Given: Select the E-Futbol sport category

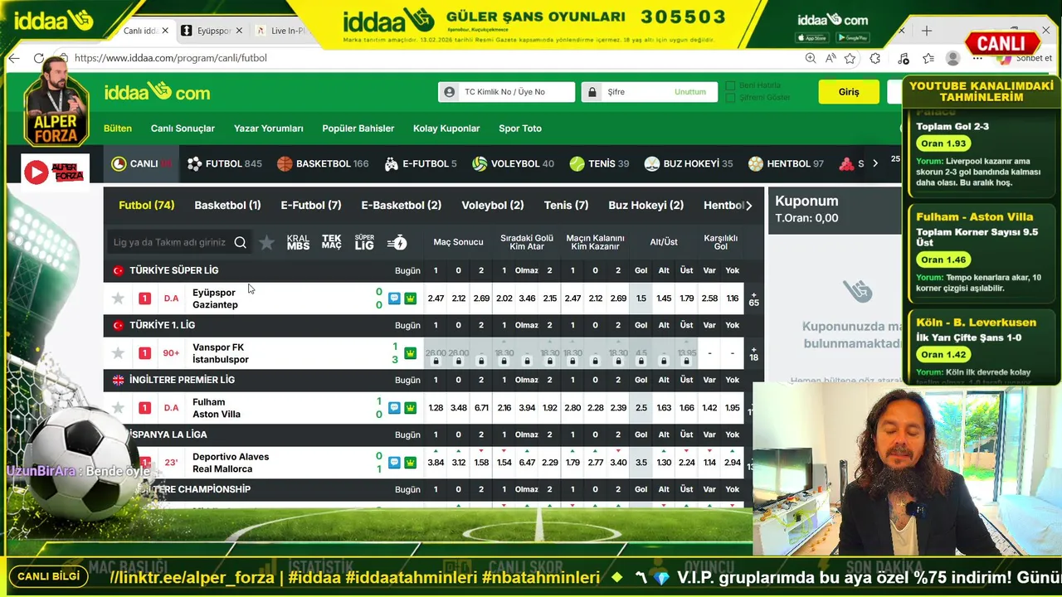Looking at the screenshot, I should click(x=421, y=164).
